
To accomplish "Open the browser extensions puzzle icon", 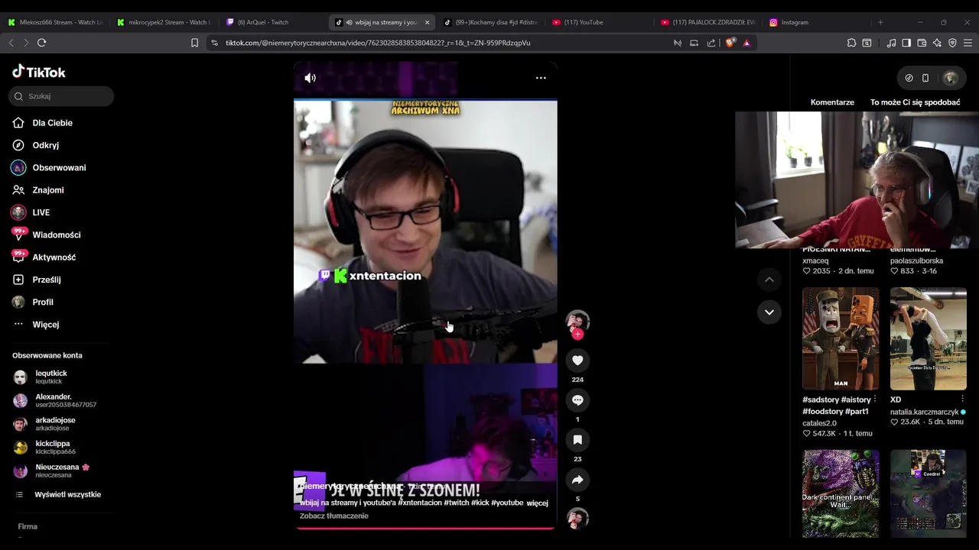I will [851, 43].
